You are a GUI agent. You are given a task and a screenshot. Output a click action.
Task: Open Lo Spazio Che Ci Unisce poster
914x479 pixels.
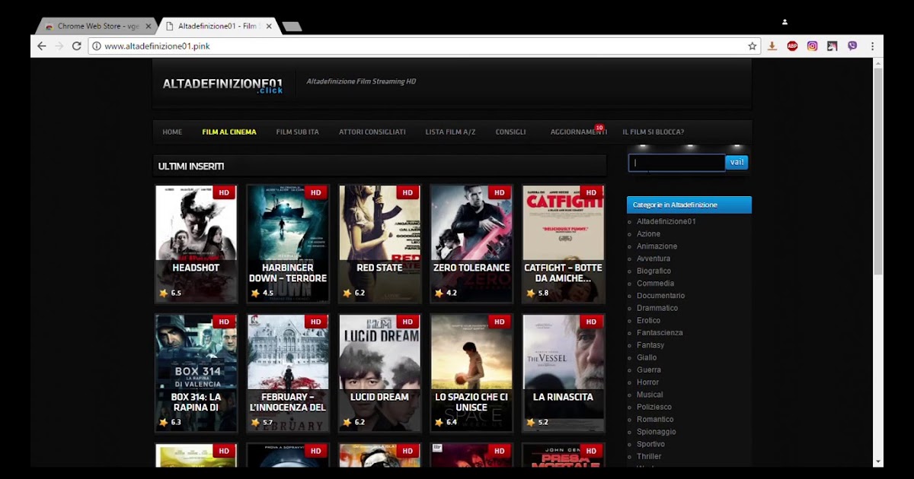pos(471,373)
